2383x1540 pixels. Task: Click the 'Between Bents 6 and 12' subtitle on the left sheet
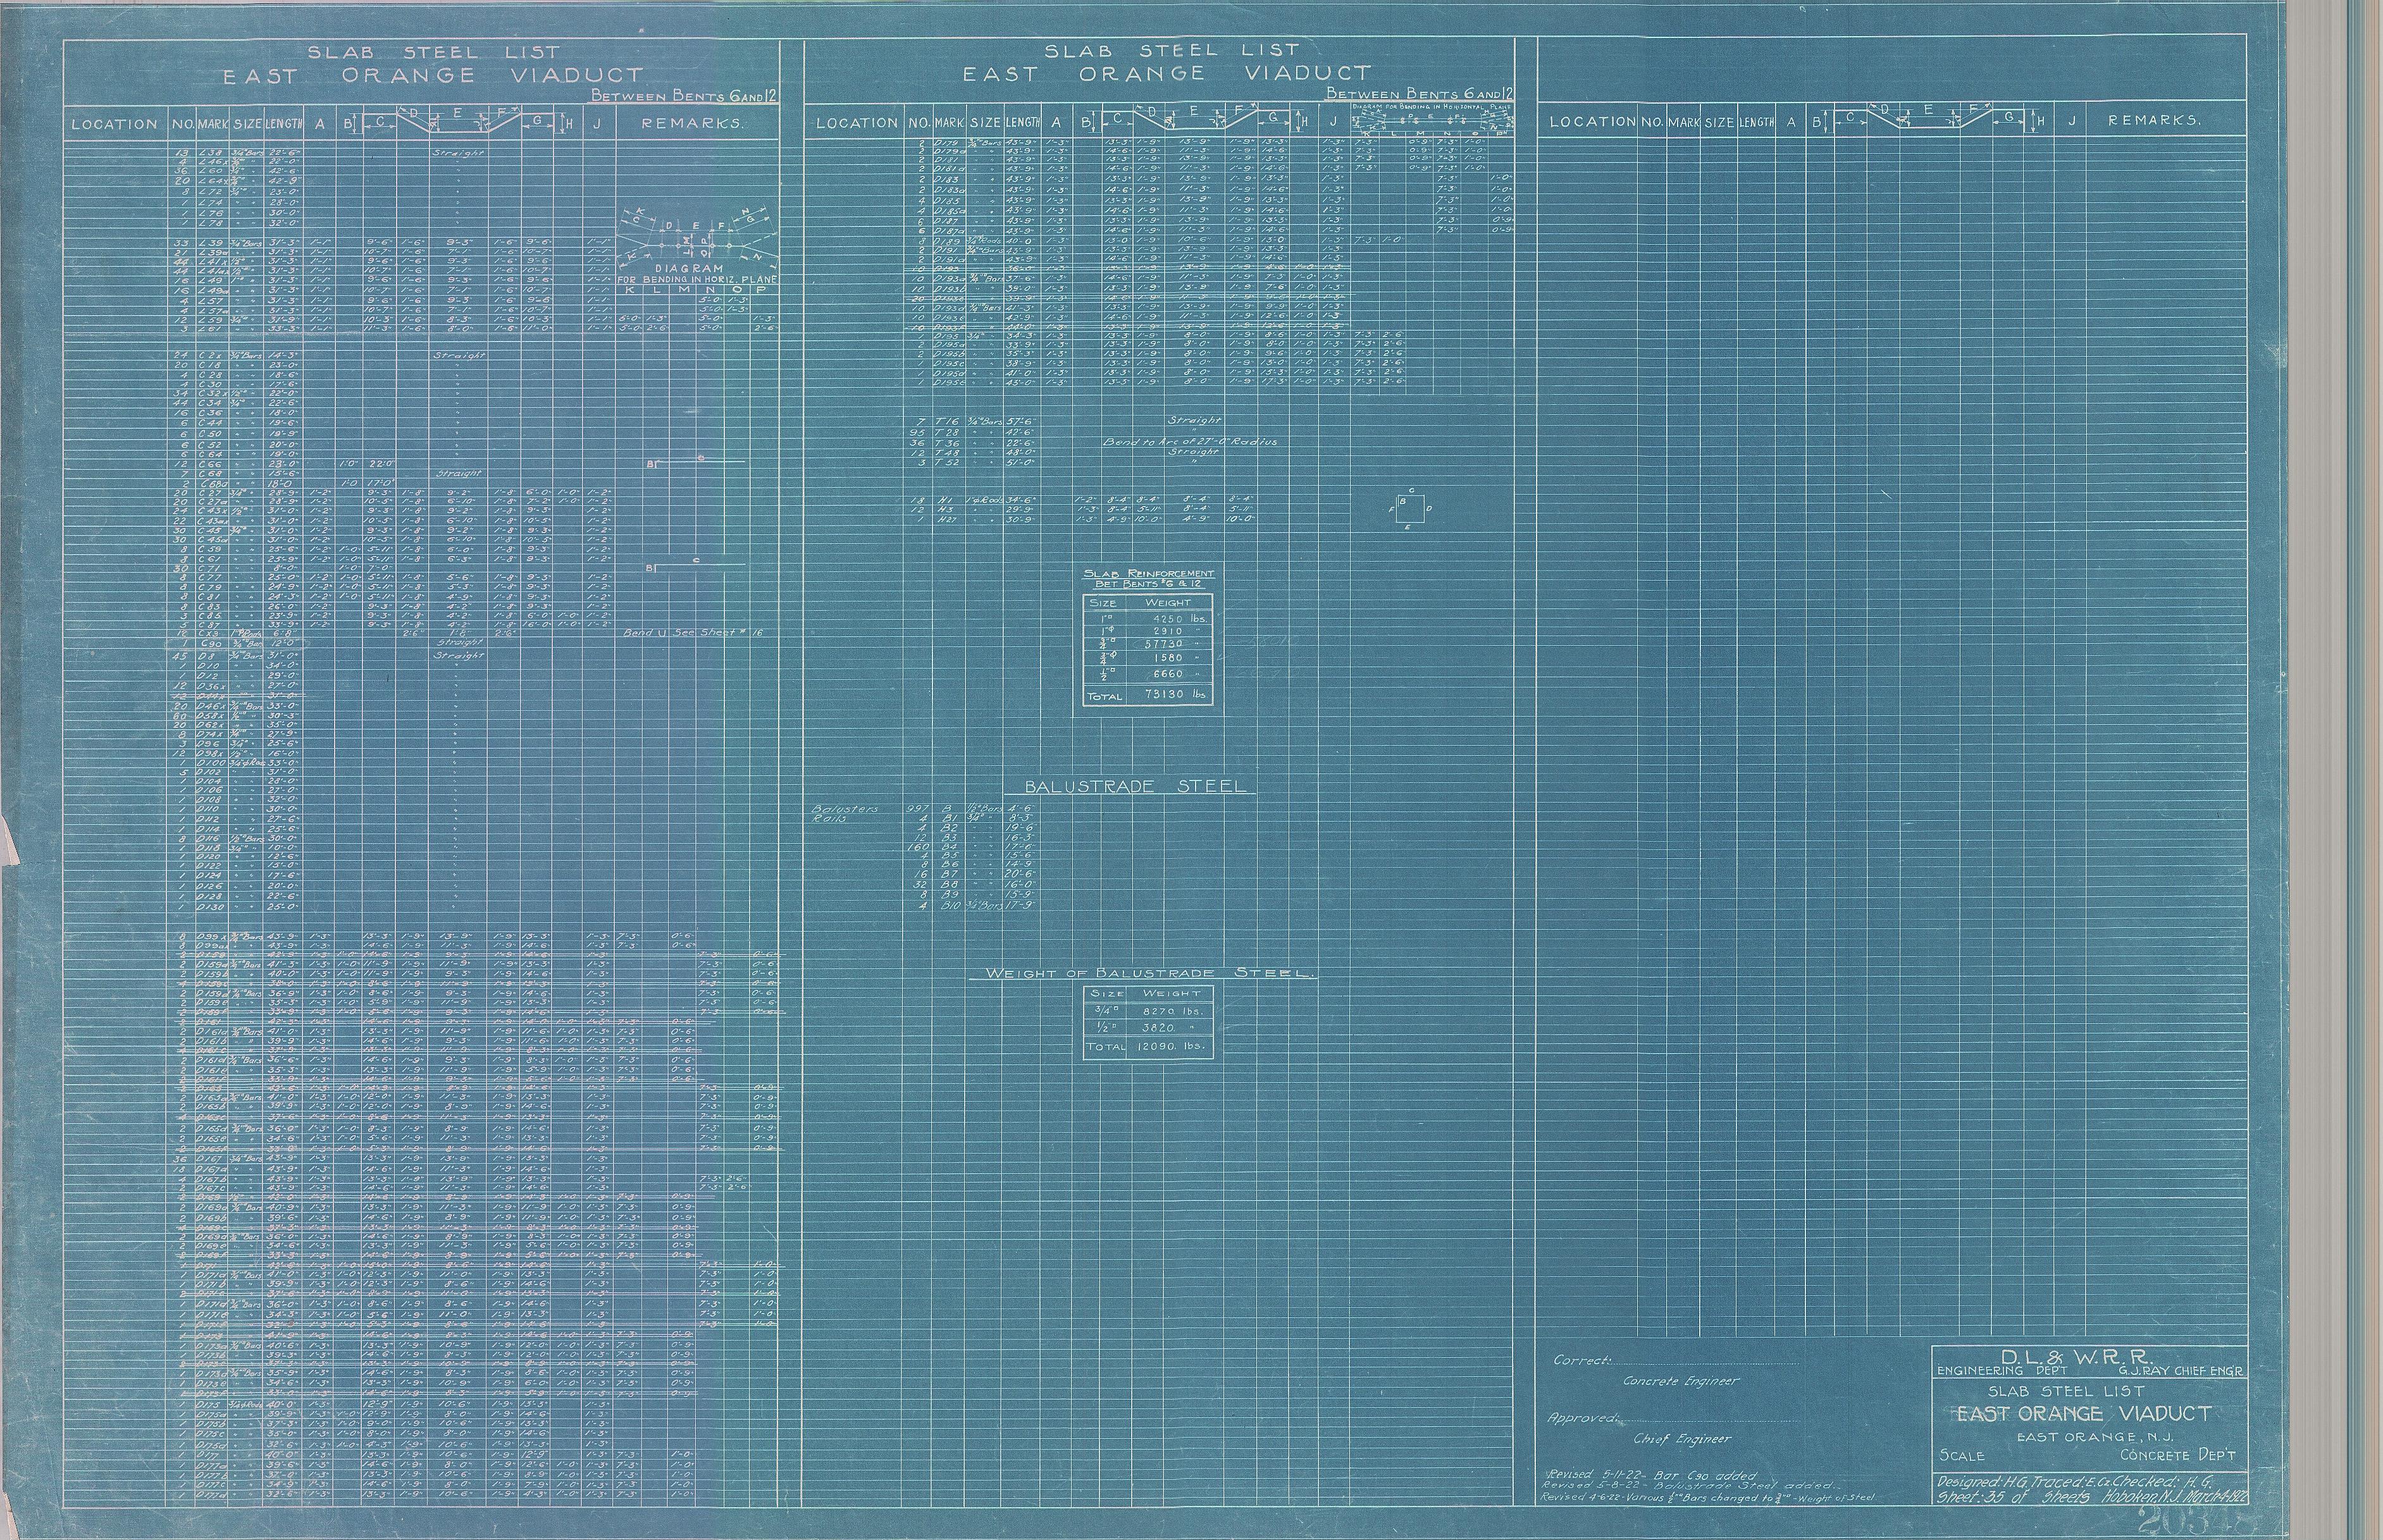click(x=683, y=96)
